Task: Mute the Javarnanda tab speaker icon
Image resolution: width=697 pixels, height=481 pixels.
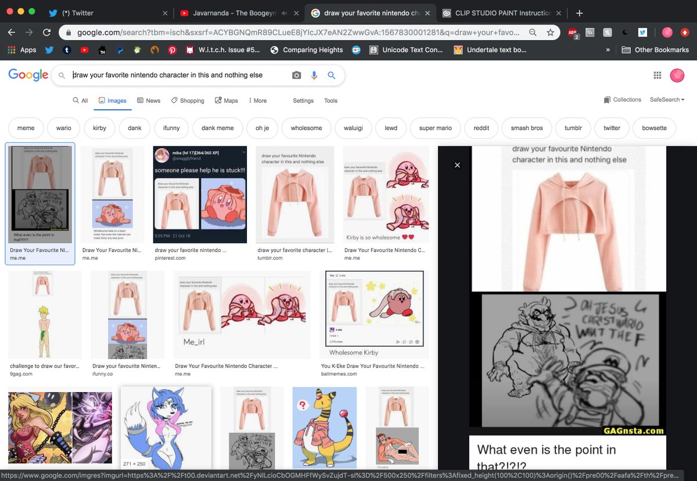Action: click(x=285, y=13)
